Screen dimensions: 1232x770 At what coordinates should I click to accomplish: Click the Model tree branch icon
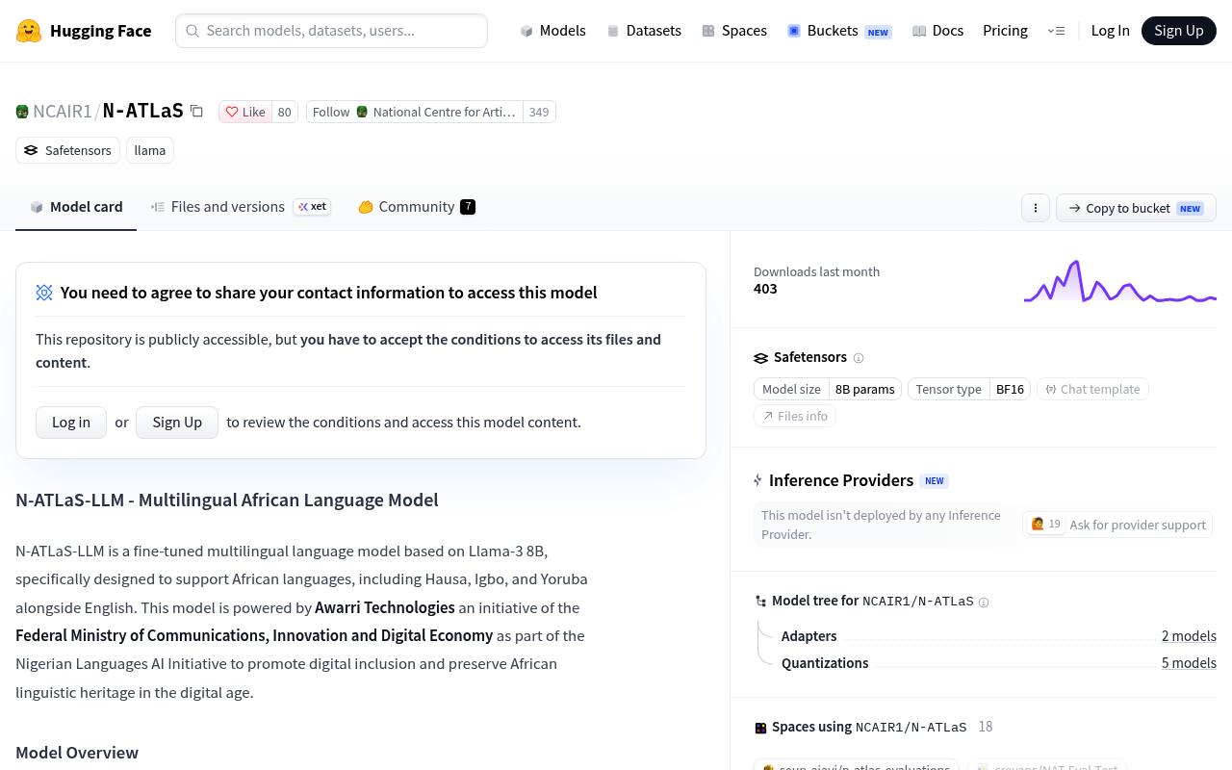(x=760, y=602)
